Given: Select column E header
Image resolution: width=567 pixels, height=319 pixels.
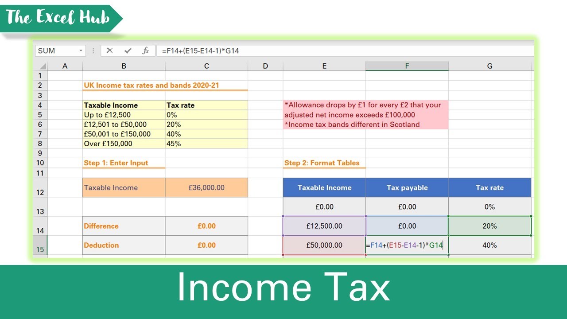Looking at the screenshot, I should click(324, 66).
